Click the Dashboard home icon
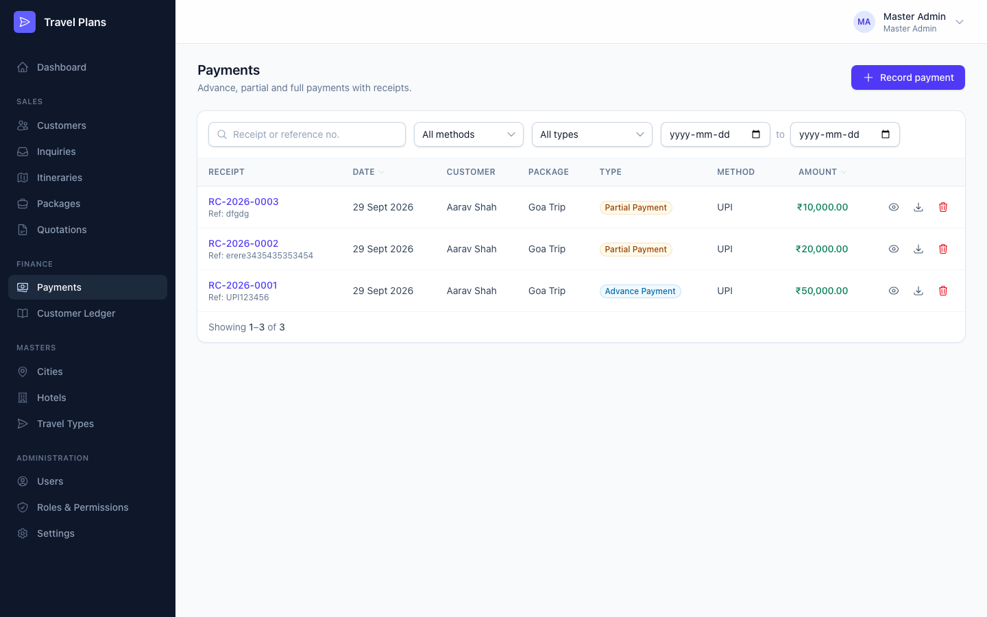The width and height of the screenshot is (987, 617). click(23, 67)
